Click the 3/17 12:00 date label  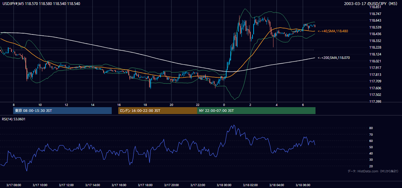(x=66, y=185)
